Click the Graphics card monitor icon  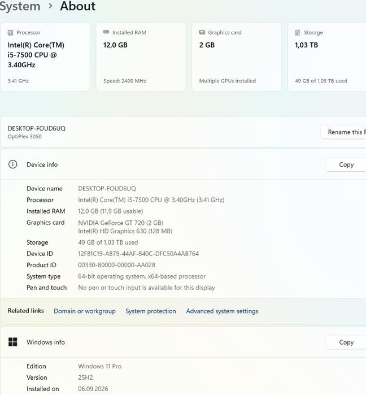coord(202,32)
